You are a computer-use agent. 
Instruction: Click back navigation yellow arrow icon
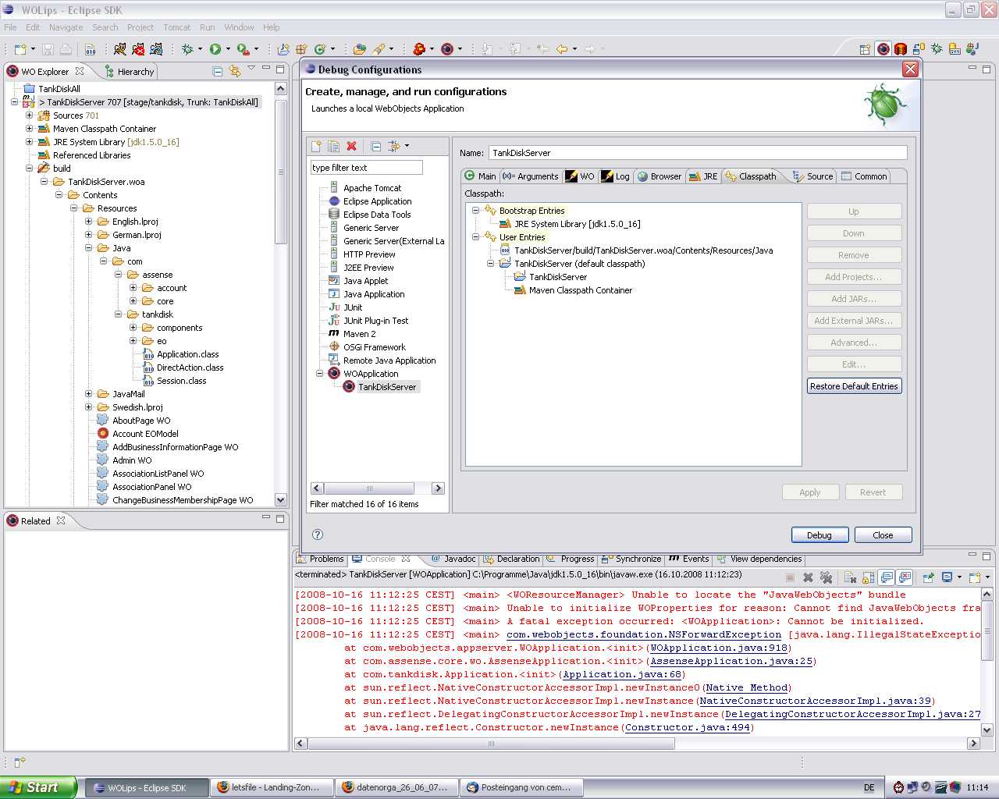(562, 49)
